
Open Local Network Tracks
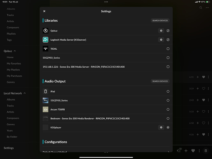tap(10, 106)
